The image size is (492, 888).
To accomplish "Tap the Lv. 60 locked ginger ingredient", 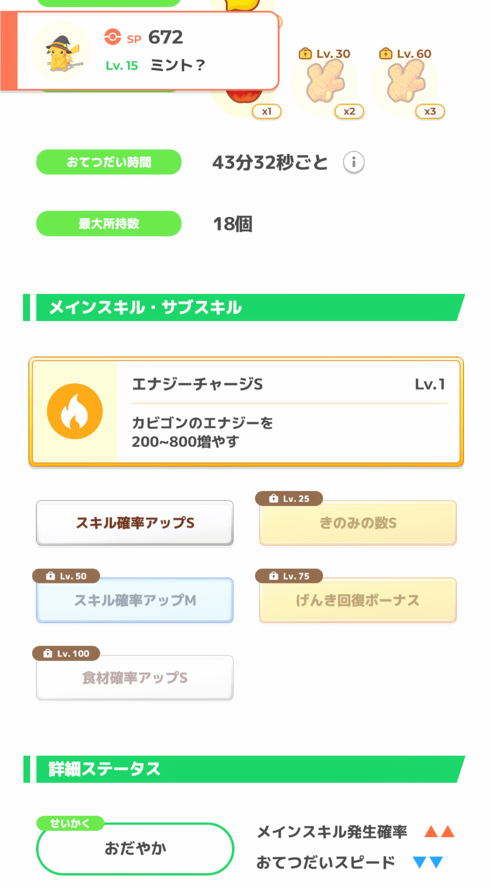I will coord(405,83).
